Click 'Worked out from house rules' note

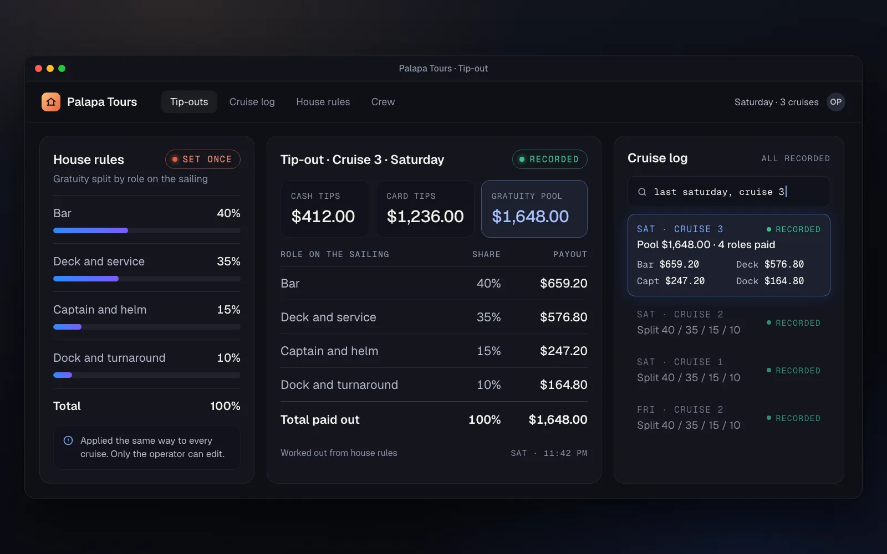339,453
